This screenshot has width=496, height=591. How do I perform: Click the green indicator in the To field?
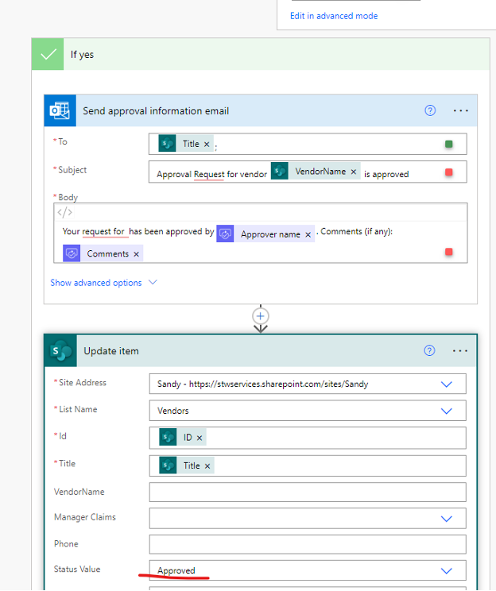(448, 144)
